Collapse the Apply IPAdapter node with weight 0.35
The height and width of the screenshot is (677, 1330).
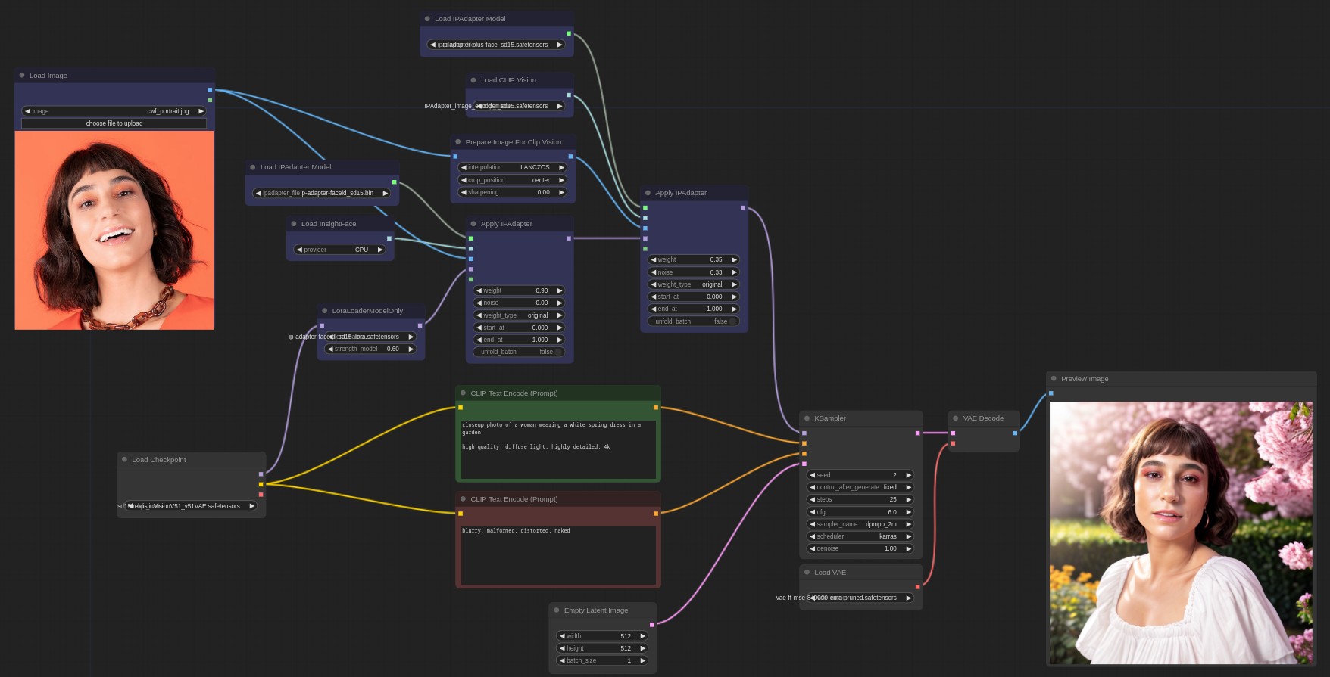point(648,193)
